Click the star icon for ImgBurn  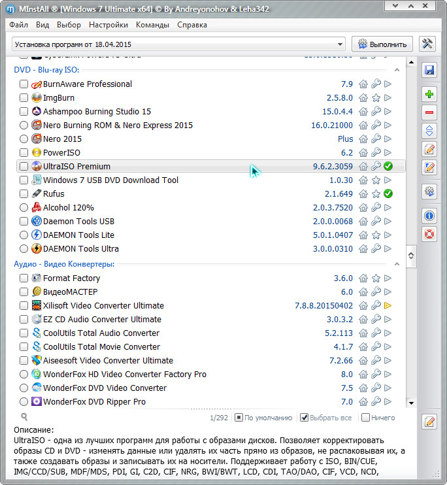pos(376,98)
